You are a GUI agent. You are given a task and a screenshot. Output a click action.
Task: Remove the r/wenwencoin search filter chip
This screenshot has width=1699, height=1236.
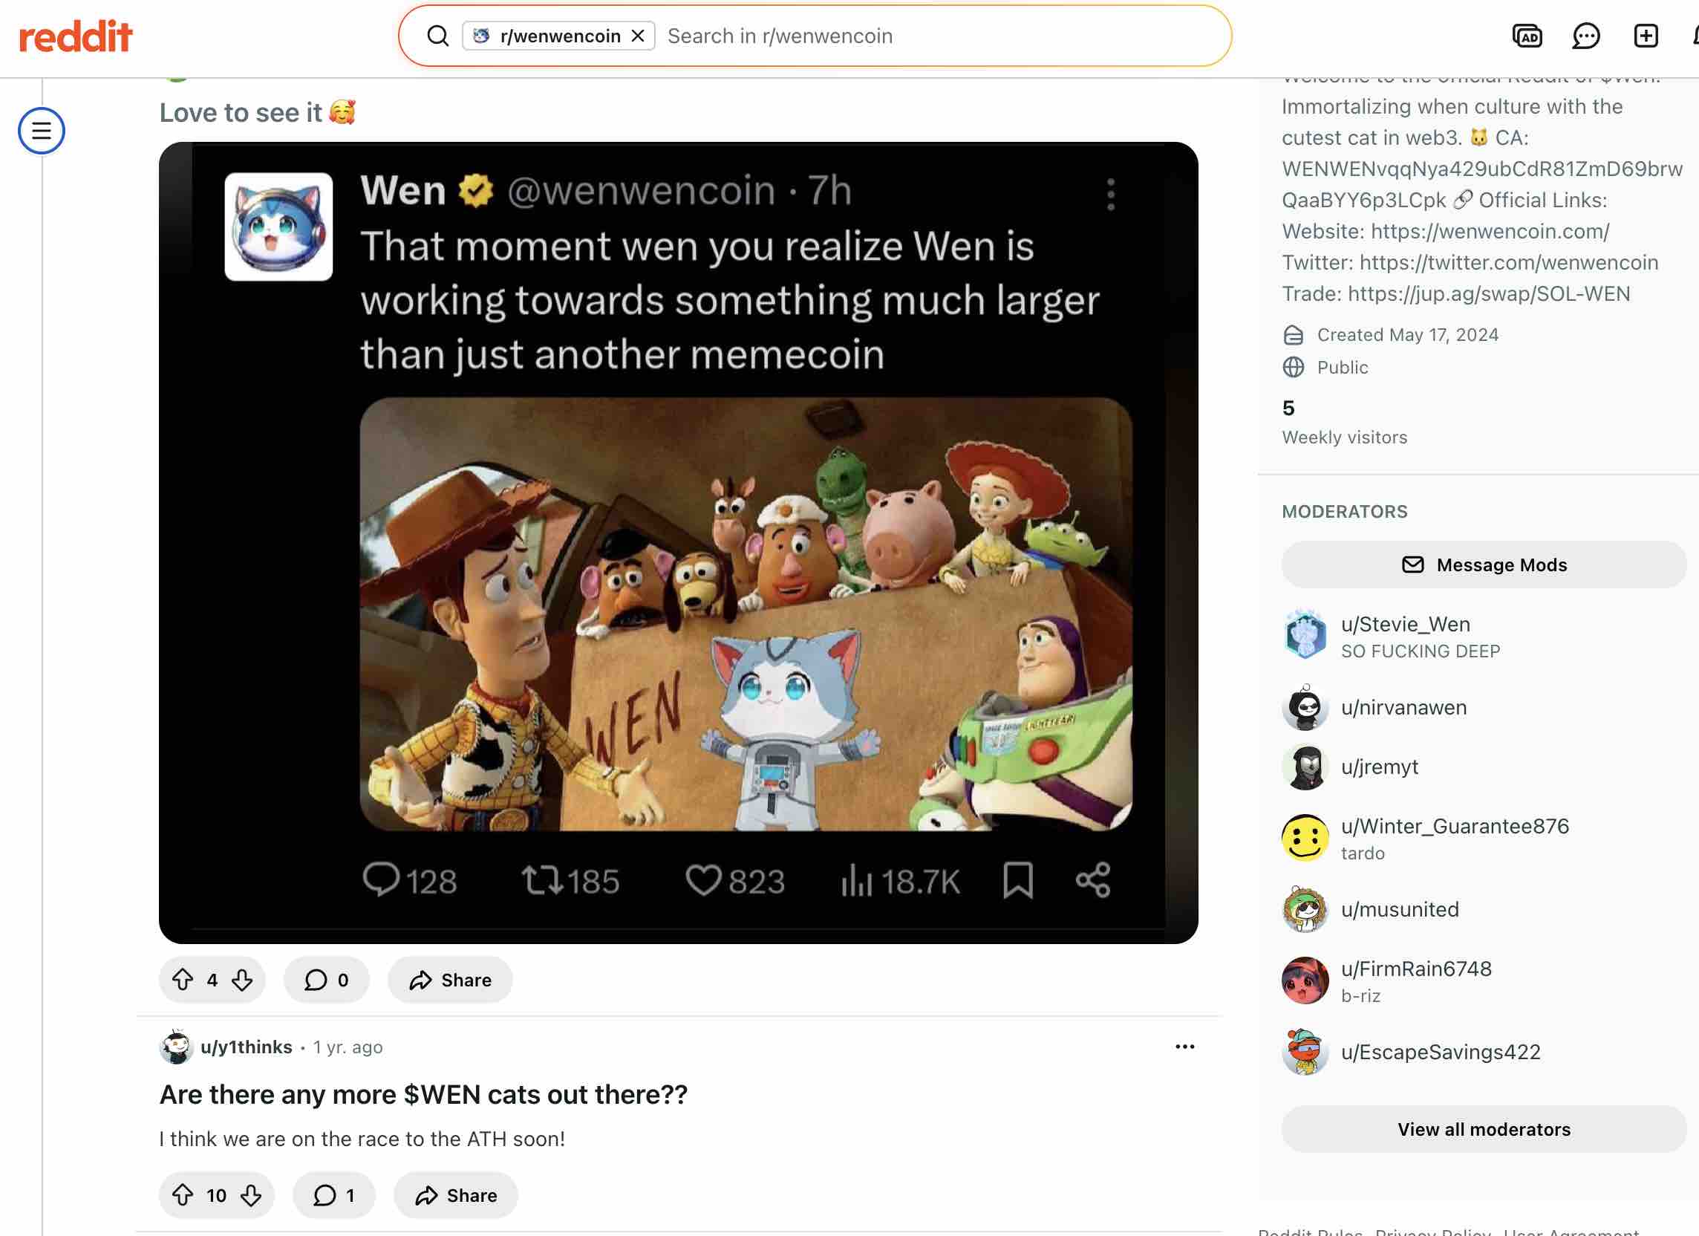(x=638, y=36)
